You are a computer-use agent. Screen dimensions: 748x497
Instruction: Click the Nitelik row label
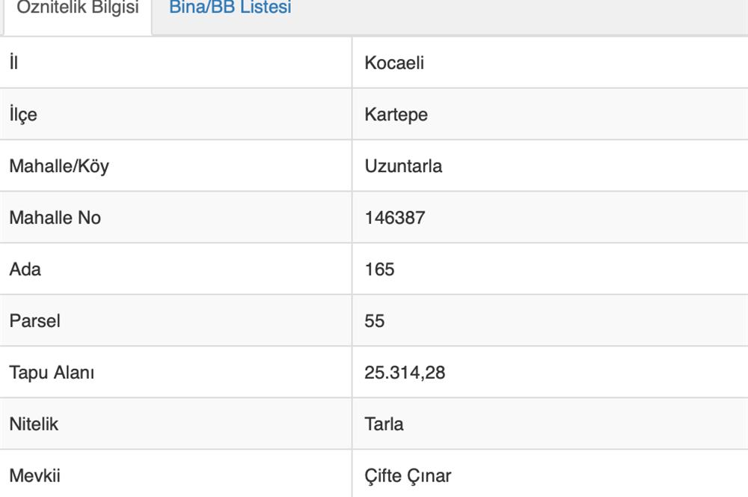[34, 424]
